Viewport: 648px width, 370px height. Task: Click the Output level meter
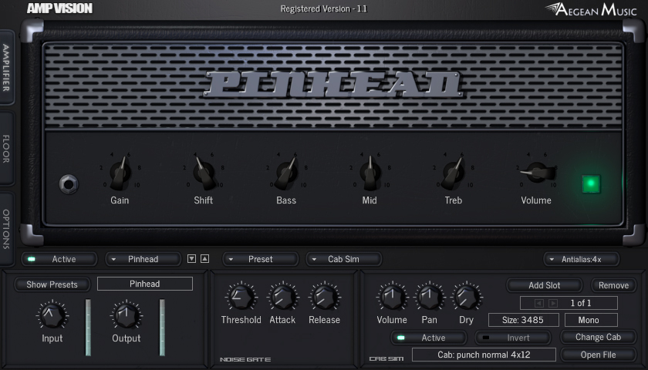coord(162,327)
